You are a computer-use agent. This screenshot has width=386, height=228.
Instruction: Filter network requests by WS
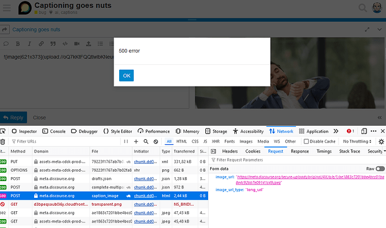(277, 141)
